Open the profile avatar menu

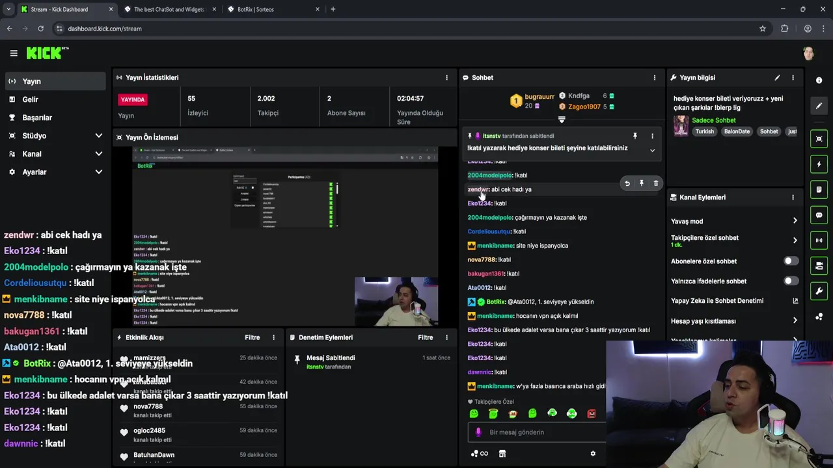808,53
